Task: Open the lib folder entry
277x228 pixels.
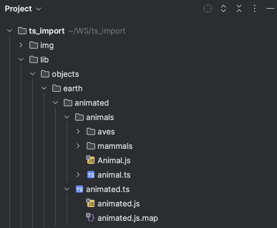Action: [45, 59]
